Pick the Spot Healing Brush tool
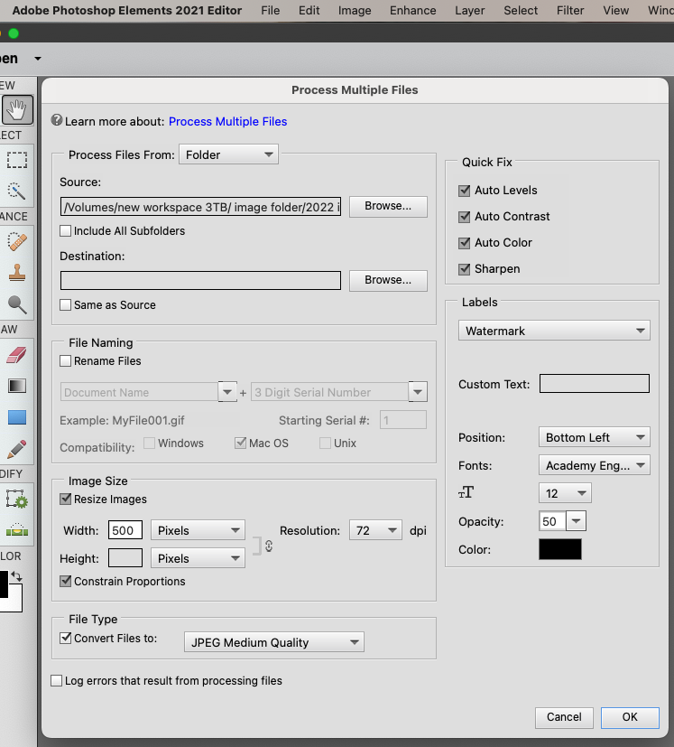The width and height of the screenshot is (674, 747). click(x=17, y=241)
